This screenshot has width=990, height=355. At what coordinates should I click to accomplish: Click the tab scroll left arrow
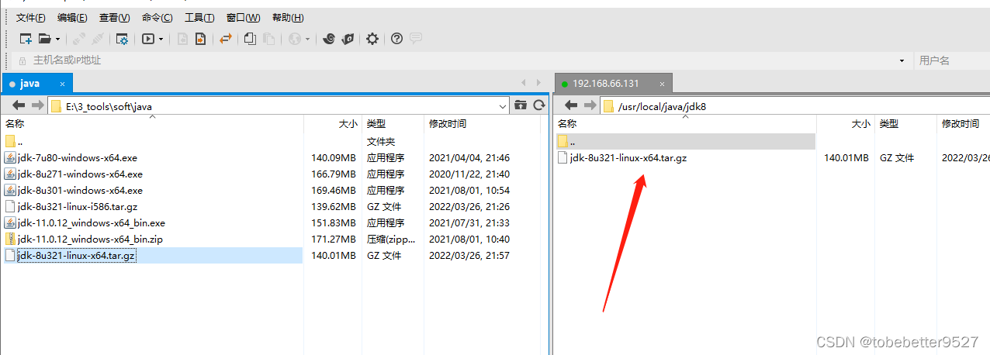[524, 82]
